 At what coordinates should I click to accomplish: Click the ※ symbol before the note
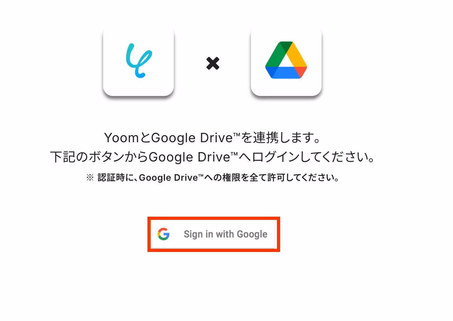coord(90,178)
